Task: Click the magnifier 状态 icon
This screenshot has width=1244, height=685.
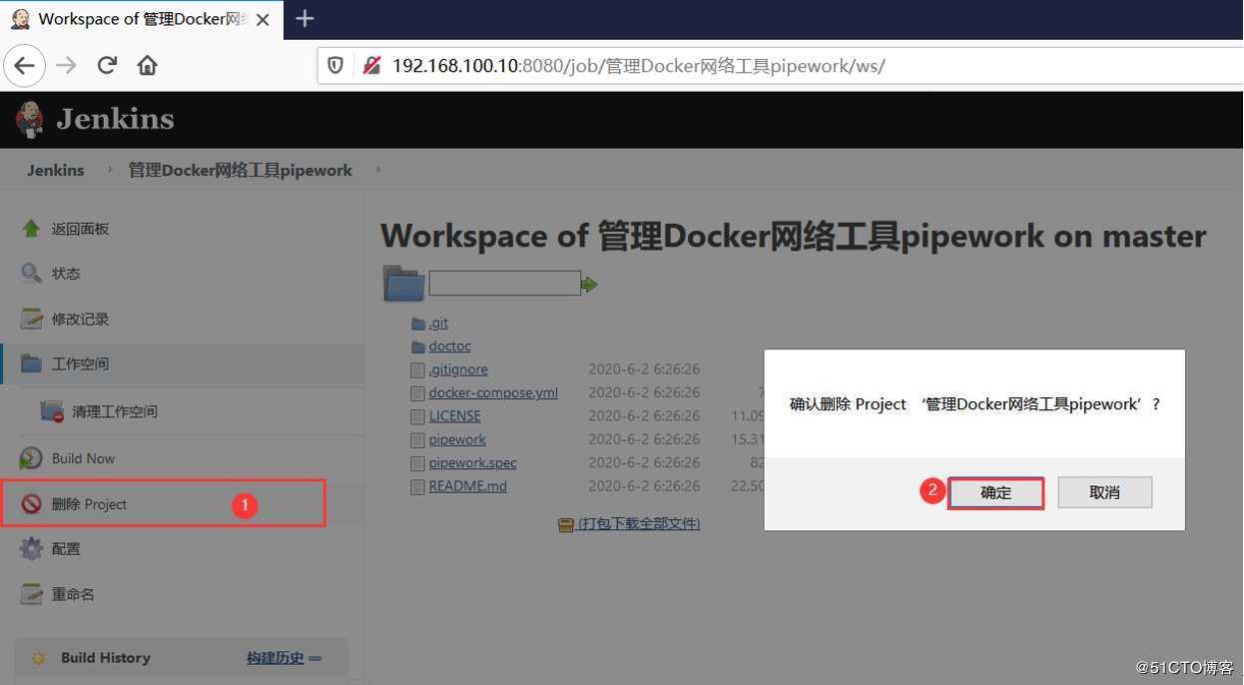Action: pyautogui.click(x=31, y=273)
